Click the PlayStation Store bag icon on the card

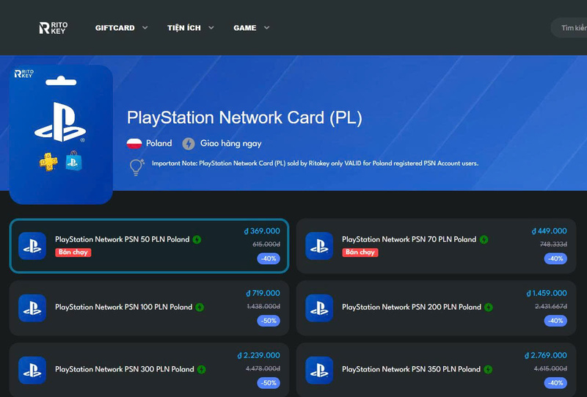[73, 161]
